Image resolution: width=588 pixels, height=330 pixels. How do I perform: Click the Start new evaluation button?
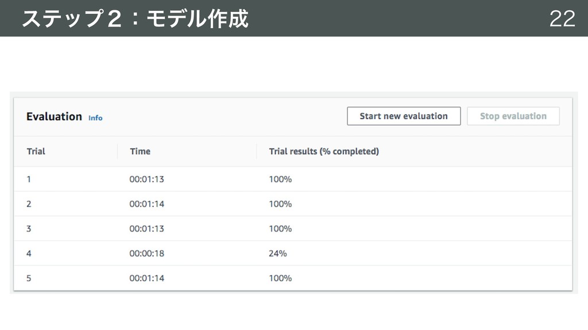(404, 116)
